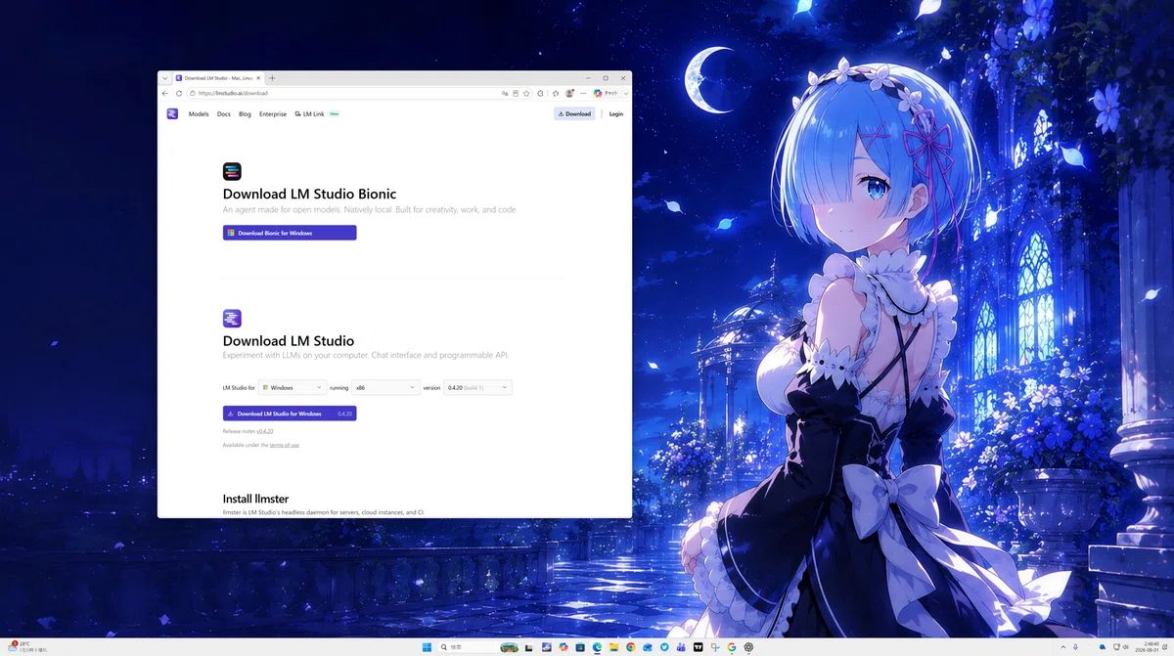1174x656 pixels.
Task: Click the LM Studio logo in the site header
Action: [172, 113]
